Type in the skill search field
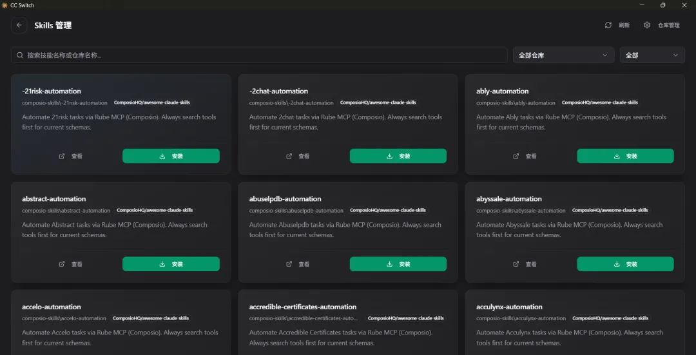This screenshot has height=355, width=696. 258,55
